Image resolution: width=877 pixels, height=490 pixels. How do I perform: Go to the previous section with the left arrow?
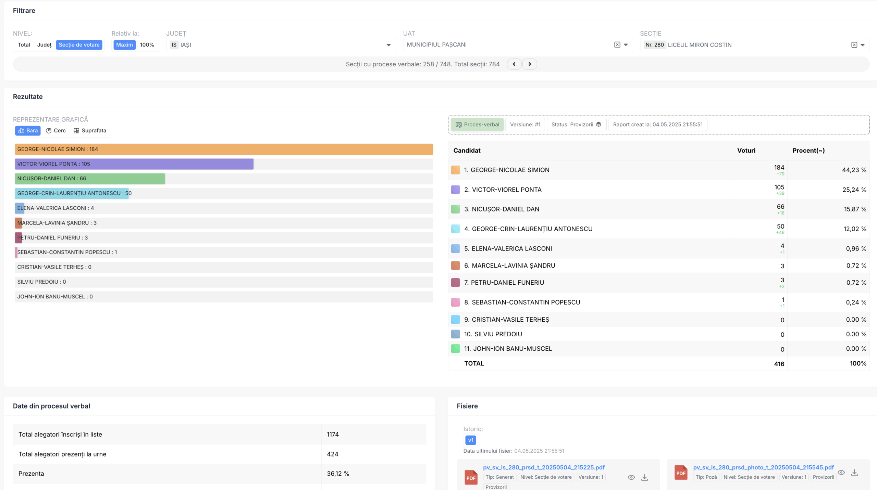pyautogui.click(x=514, y=64)
